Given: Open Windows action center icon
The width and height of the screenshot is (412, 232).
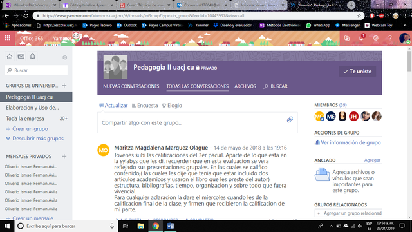Looking at the screenshot, I should click(x=402, y=226).
